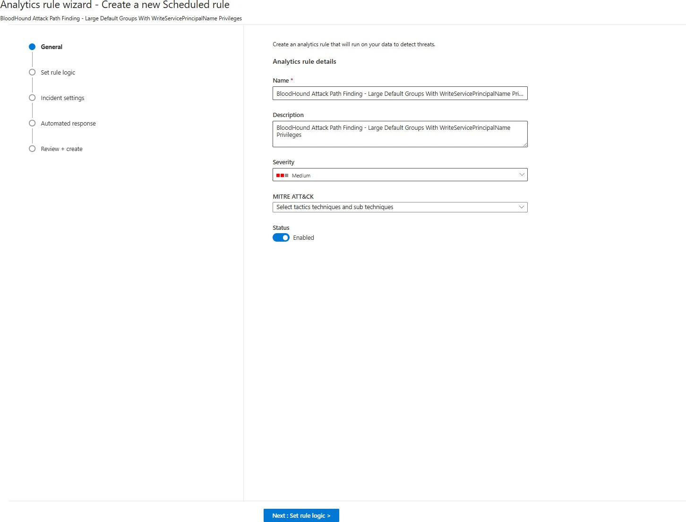The height and width of the screenshot is (522, 686).
Task: Click the 'Create an analytics rule' intro text
Action: pyautogui.click(x=354, y=44)
